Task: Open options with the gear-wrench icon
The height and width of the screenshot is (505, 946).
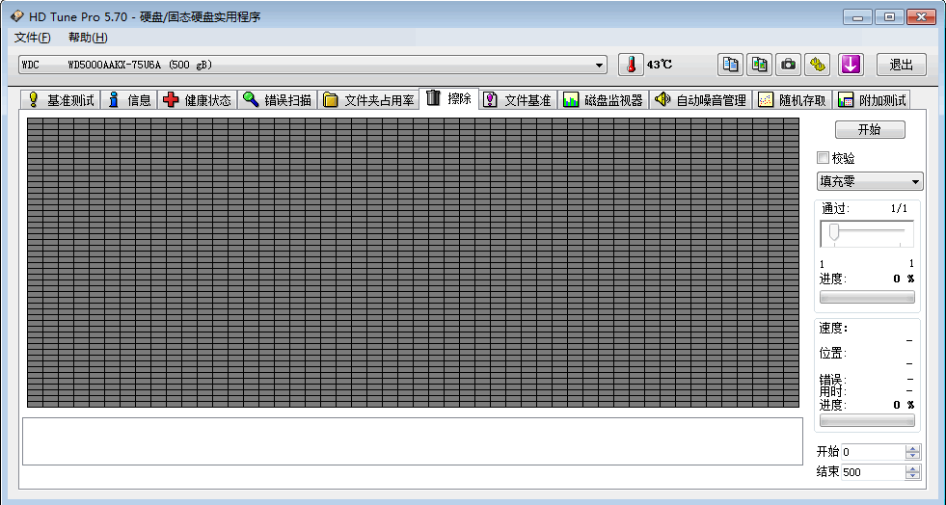Action: point(818,65)
